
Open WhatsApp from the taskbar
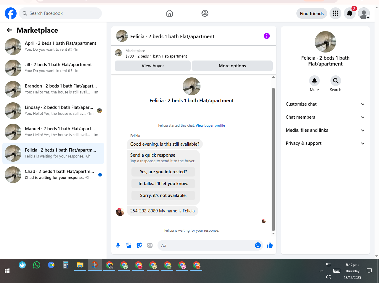[37, 265]
